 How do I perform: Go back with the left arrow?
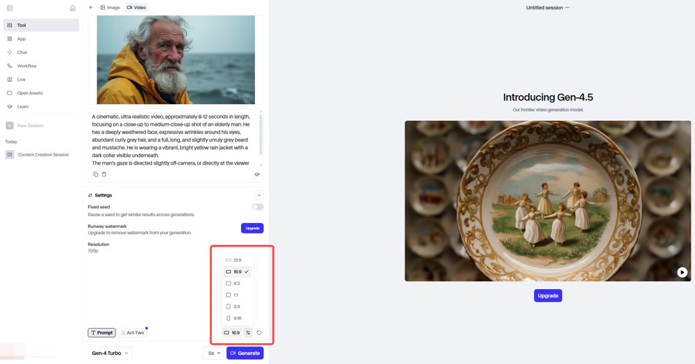click(91, 8)
